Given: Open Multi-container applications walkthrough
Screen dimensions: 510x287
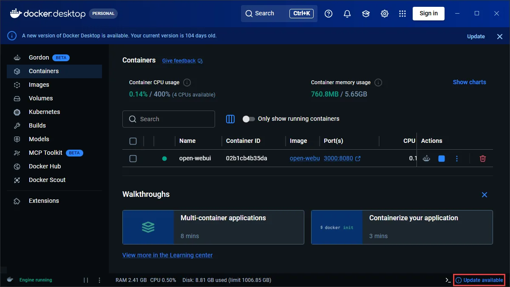Looking at the screenshot, I should coord(213,227).
